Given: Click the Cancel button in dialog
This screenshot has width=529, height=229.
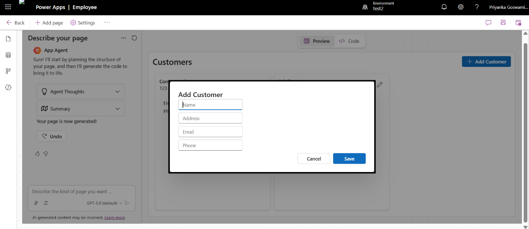Looking at the screenshot, I should click(x=314, y=159).
